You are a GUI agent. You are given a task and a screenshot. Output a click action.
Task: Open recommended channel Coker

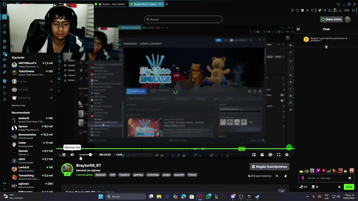click(x=32, y=144)
